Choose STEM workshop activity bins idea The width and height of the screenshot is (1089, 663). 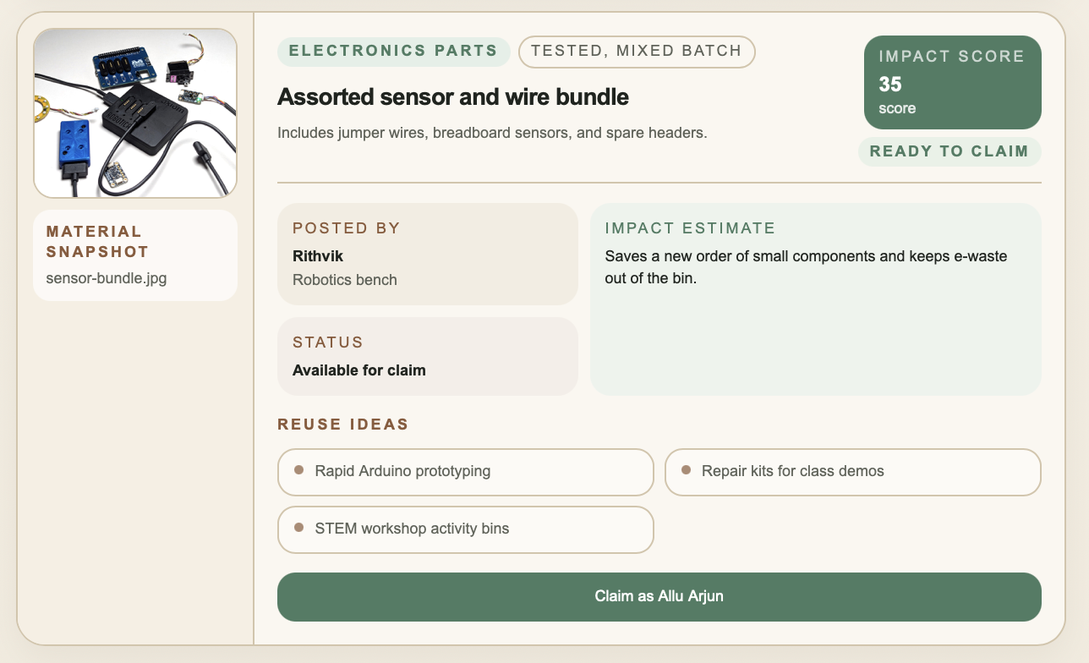click(x=465, y=529)
